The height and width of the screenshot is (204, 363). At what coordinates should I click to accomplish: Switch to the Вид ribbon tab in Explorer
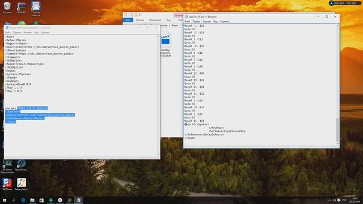(168, 20)
